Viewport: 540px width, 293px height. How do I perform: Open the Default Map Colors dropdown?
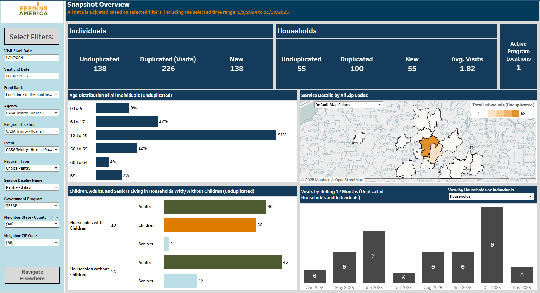pyautogui.click(x=348, y=105)
